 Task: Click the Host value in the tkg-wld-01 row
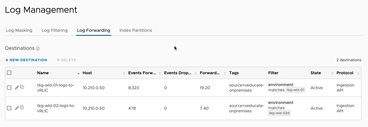(x=94, y=88)
